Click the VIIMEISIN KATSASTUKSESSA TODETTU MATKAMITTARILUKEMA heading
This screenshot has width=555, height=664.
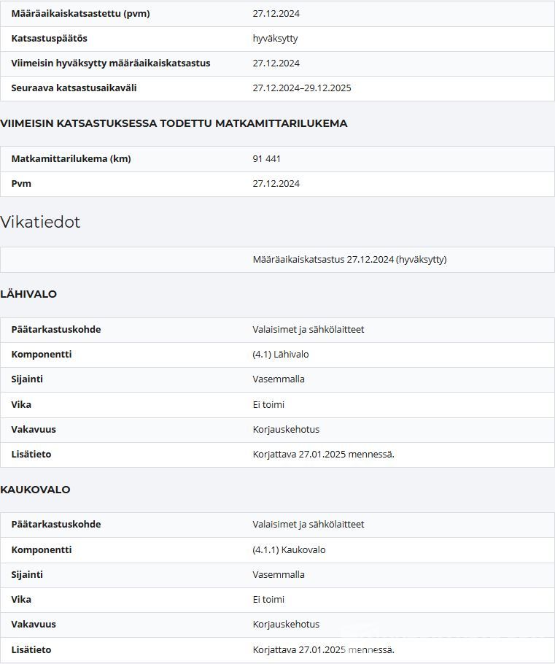174,123
